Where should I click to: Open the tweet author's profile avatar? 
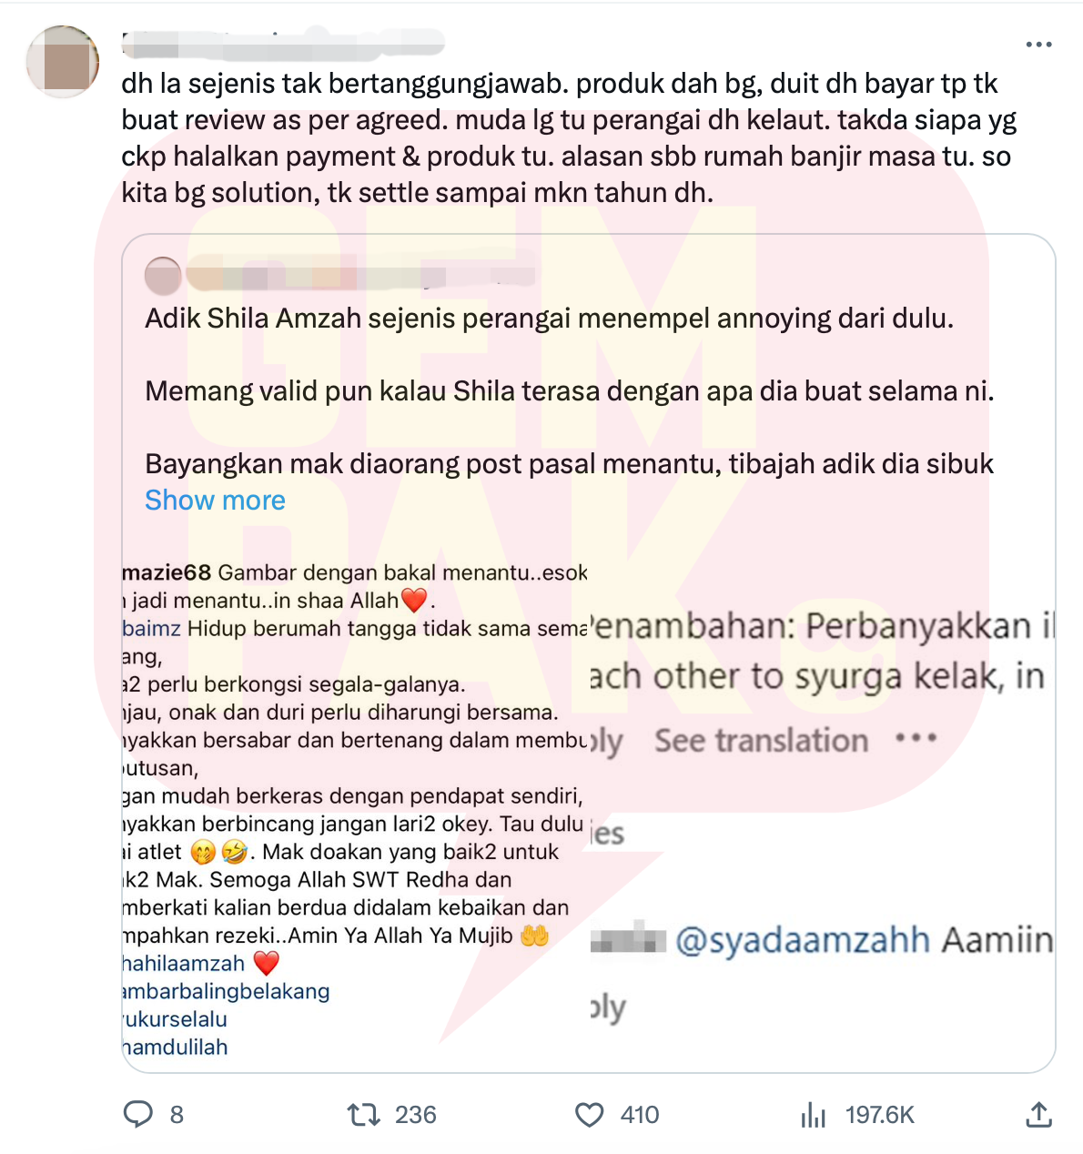pyautogui.click(x=63, y=61)
